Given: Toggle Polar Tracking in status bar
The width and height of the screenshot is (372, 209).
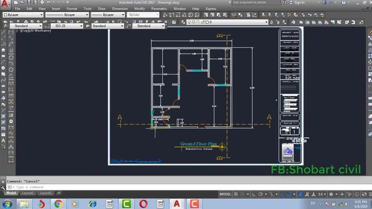Looking at the screenshot, I should click(x=260, y=194).
